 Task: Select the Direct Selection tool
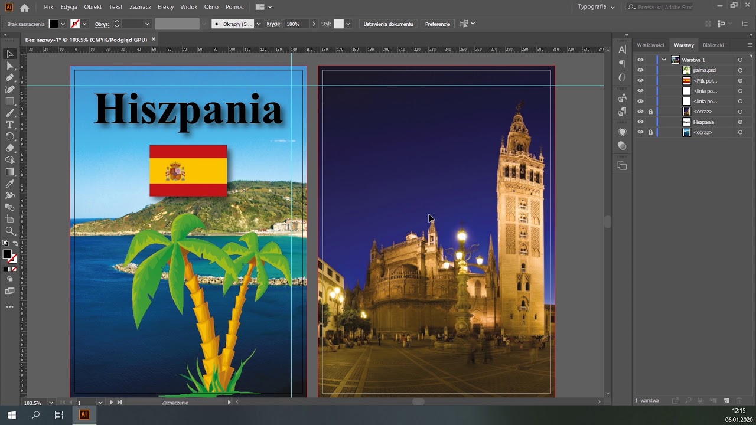9,66
